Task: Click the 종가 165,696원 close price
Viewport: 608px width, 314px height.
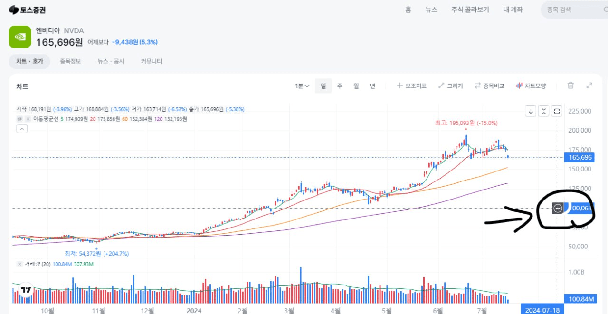Action: tap(206, 109)
